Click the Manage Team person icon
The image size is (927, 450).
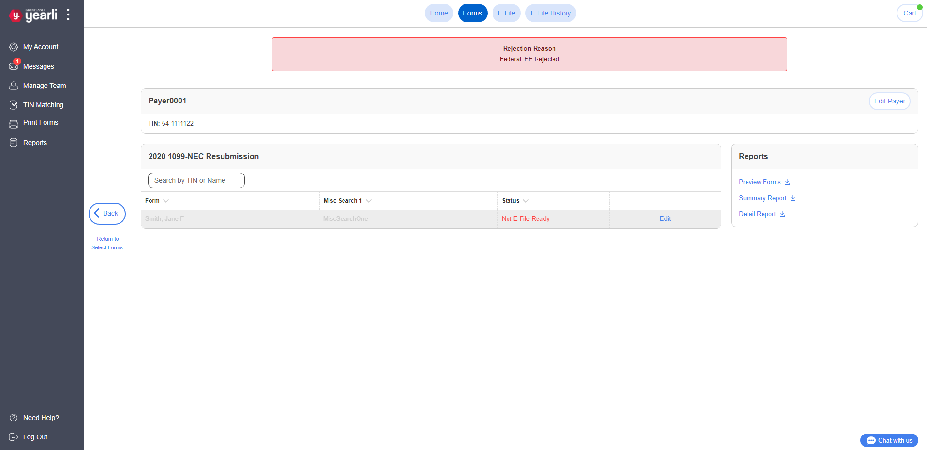click(x=14, y=86)
